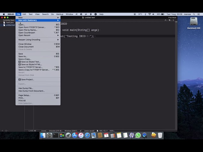Viewport: 203px width, 152px height.
Task: Click the menu bar date and time
Action: [174, 14]
